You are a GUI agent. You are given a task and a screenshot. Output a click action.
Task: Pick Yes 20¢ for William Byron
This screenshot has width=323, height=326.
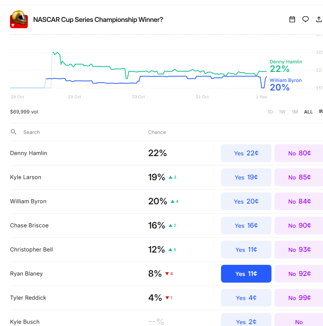[x=246, y=201]
